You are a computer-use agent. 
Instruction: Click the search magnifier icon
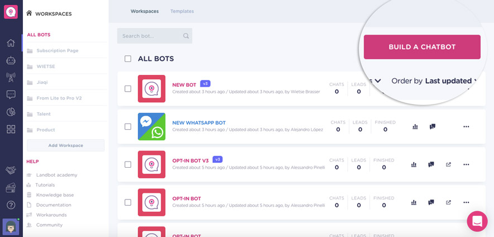(186, 36)
